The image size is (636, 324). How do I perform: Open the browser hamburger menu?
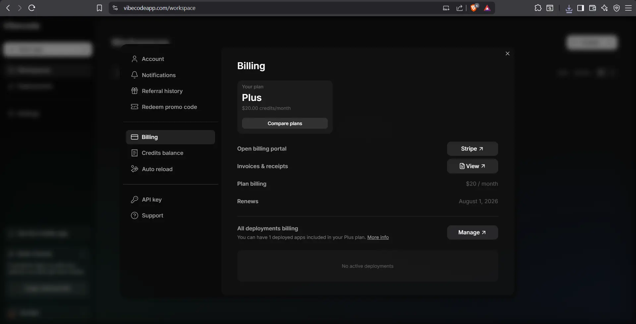pos(628,8)
